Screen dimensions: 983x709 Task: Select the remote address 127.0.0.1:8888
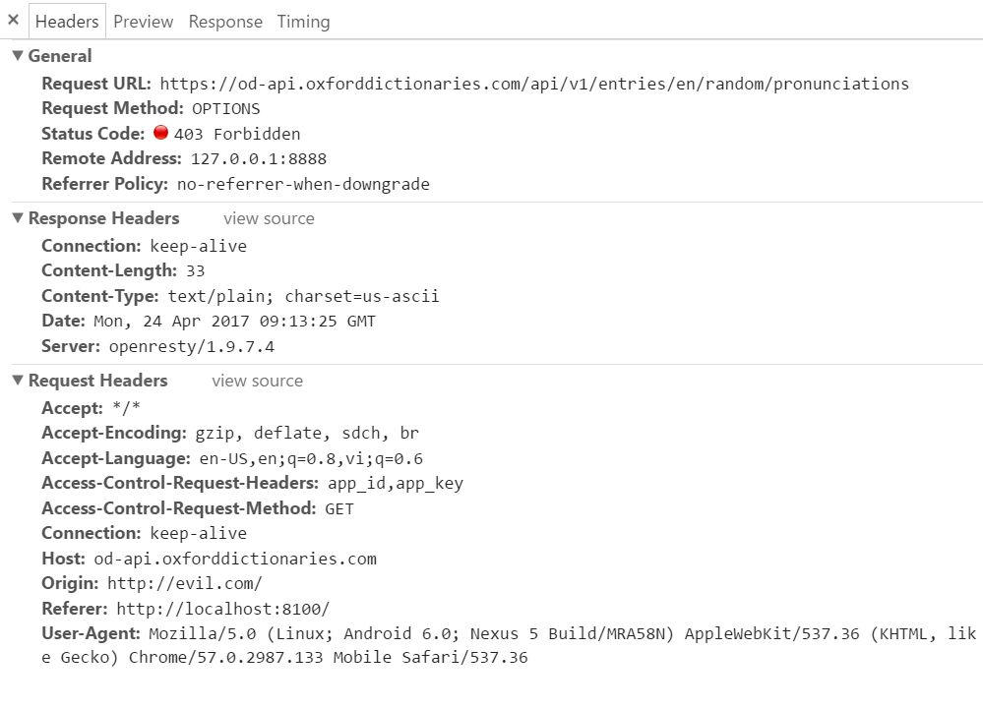[258, 159]
